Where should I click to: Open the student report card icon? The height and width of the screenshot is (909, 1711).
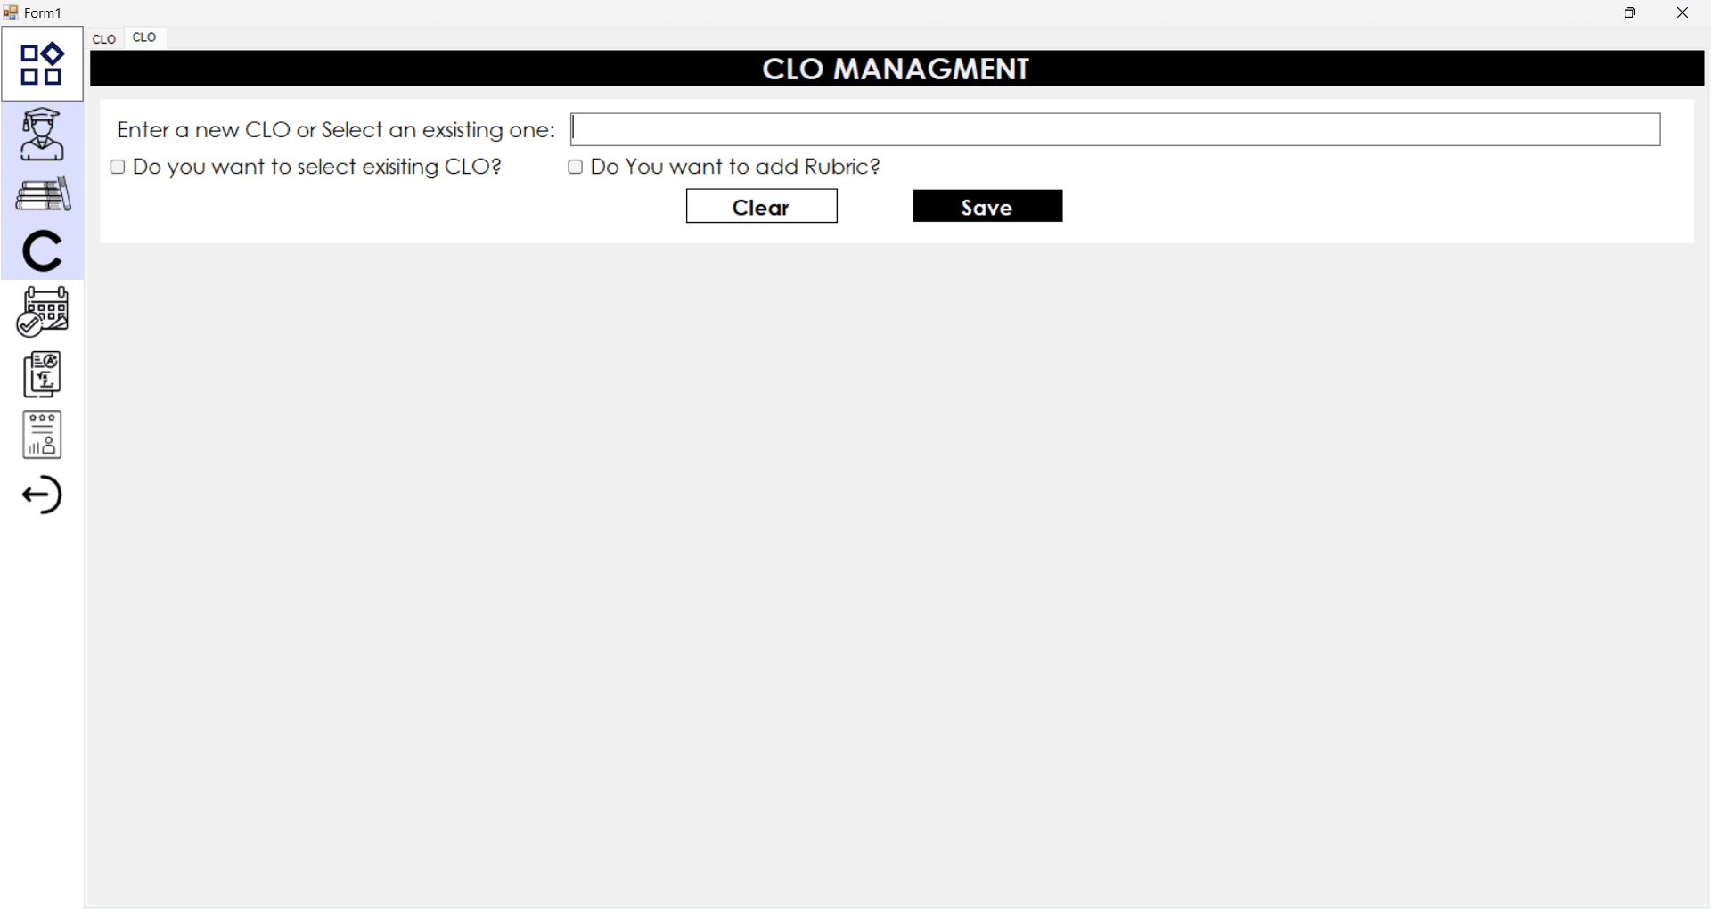[42, 434]
